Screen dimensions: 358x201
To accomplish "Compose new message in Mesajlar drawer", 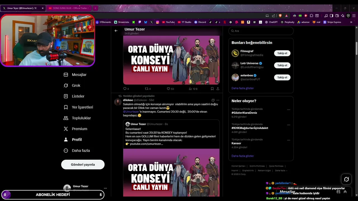I will [x=338, y=192].
